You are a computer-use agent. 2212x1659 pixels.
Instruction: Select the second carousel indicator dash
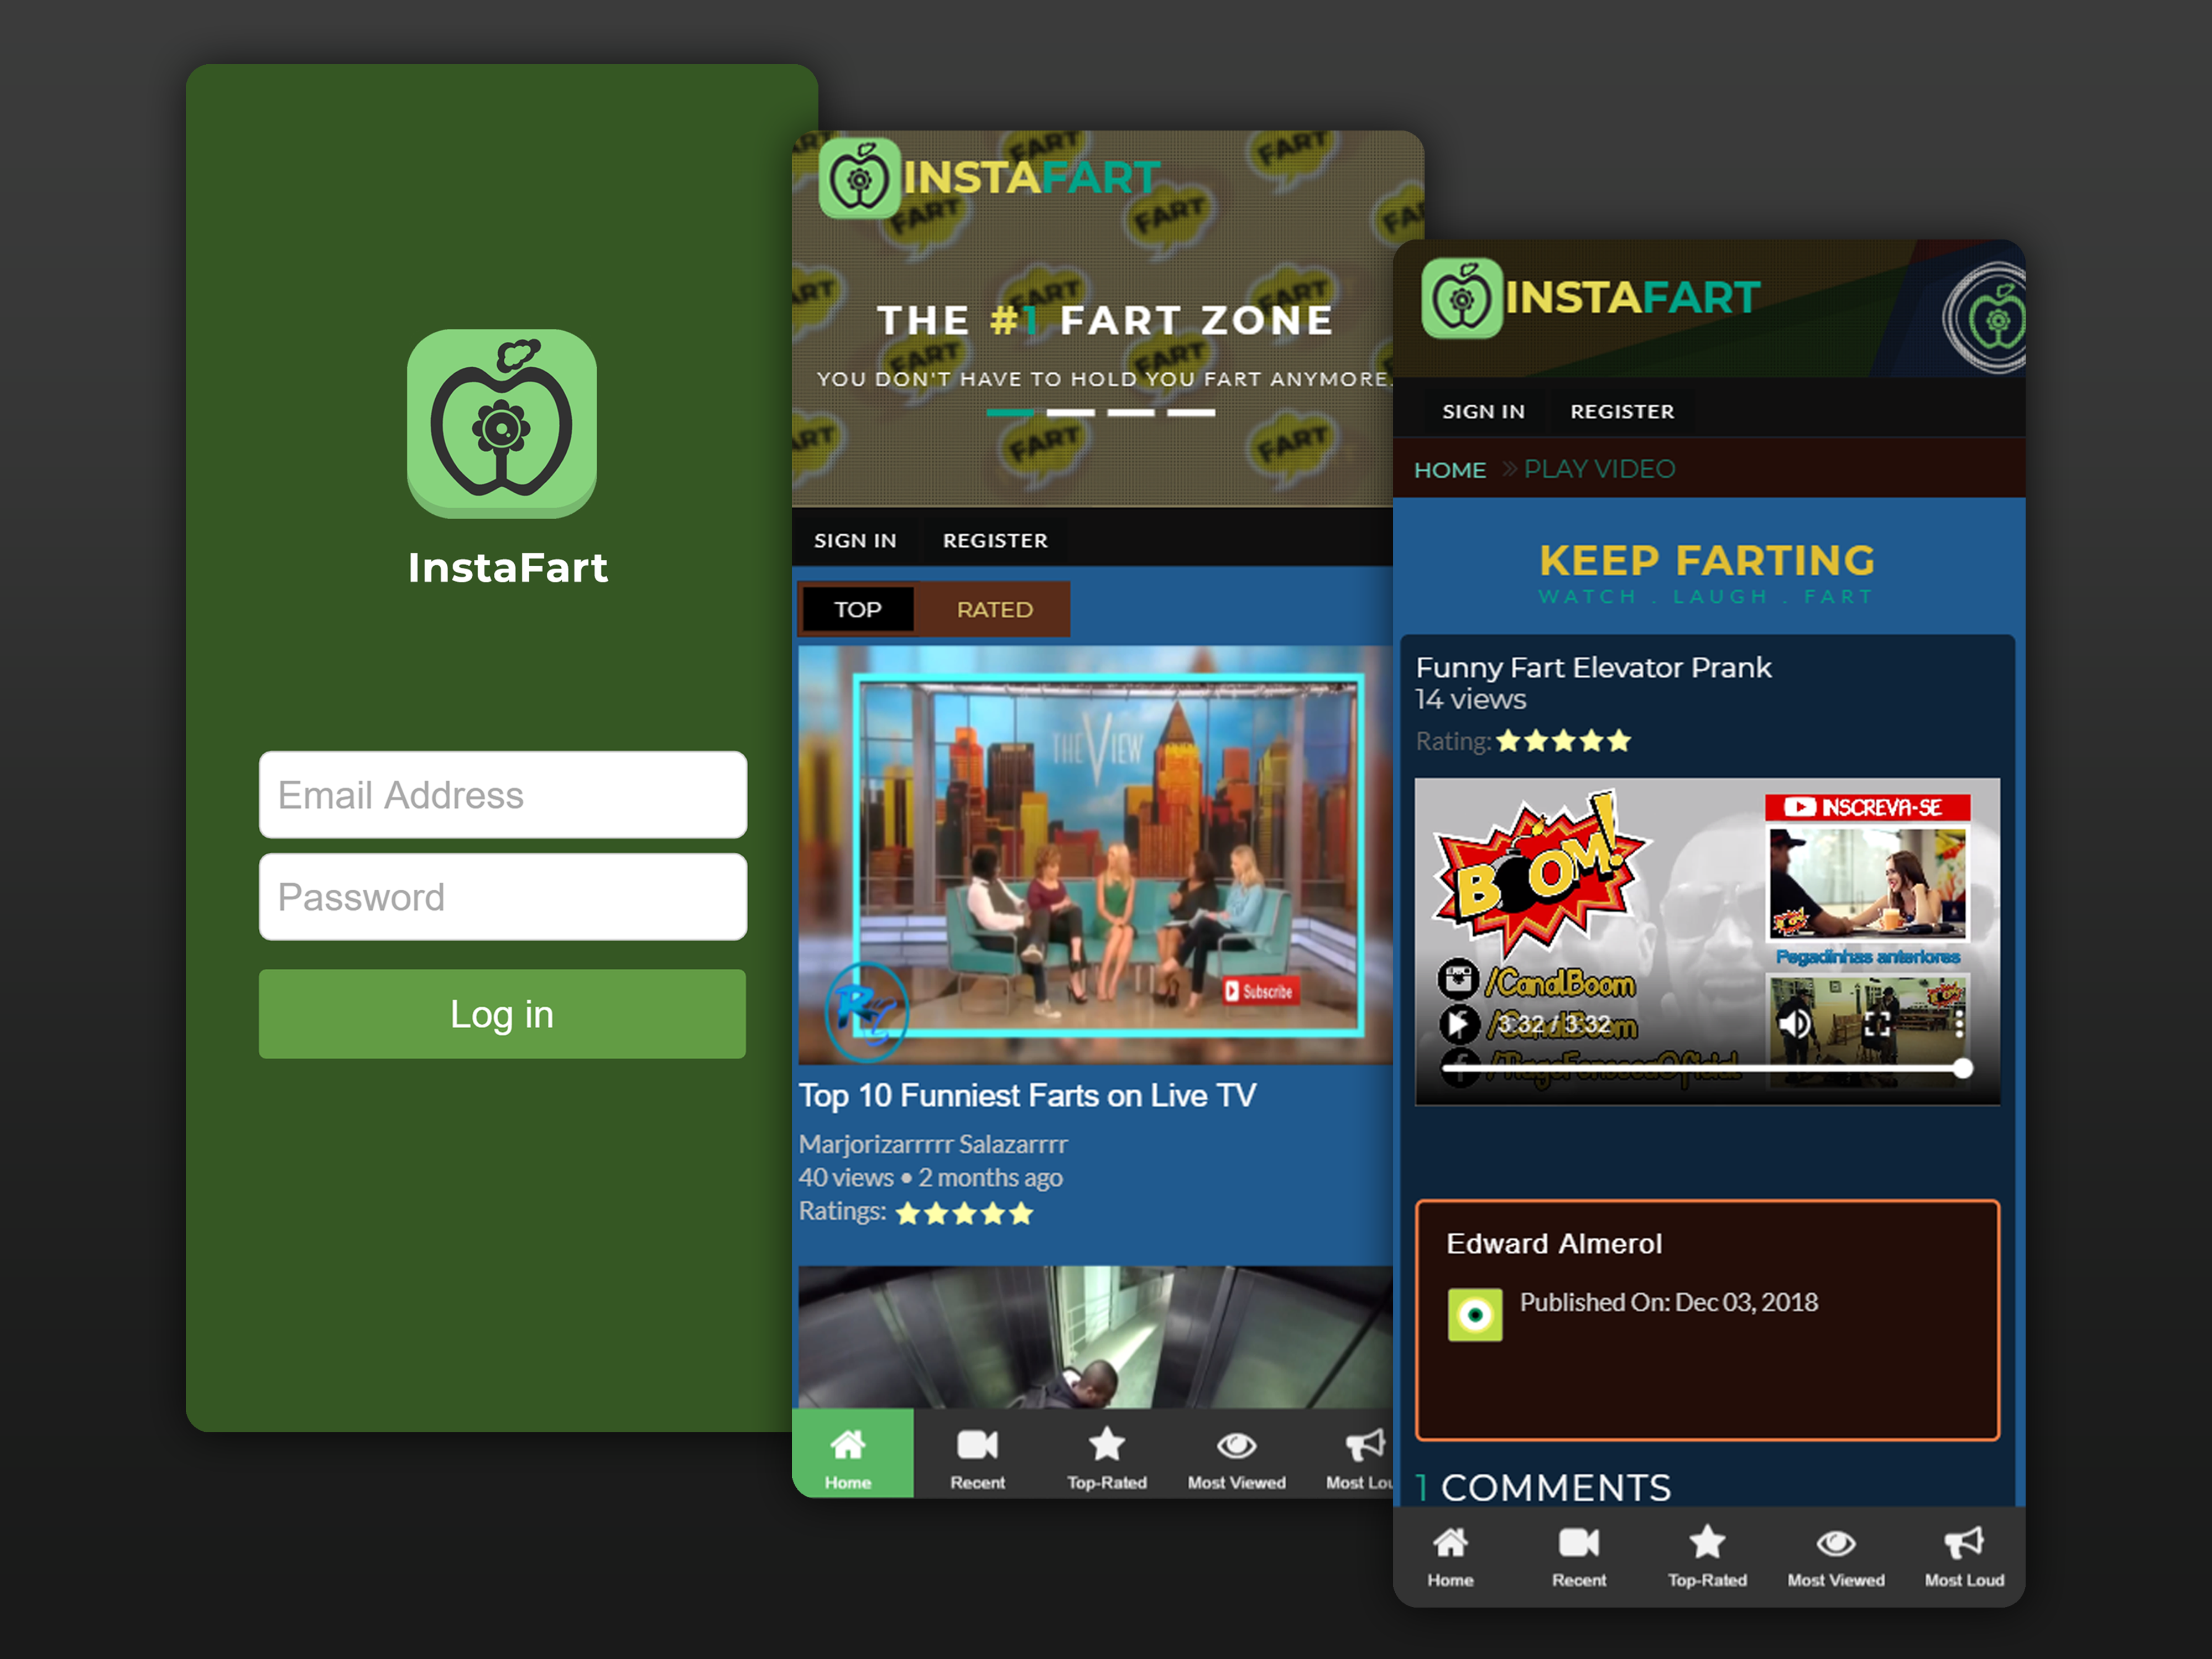pos(1070,412)
